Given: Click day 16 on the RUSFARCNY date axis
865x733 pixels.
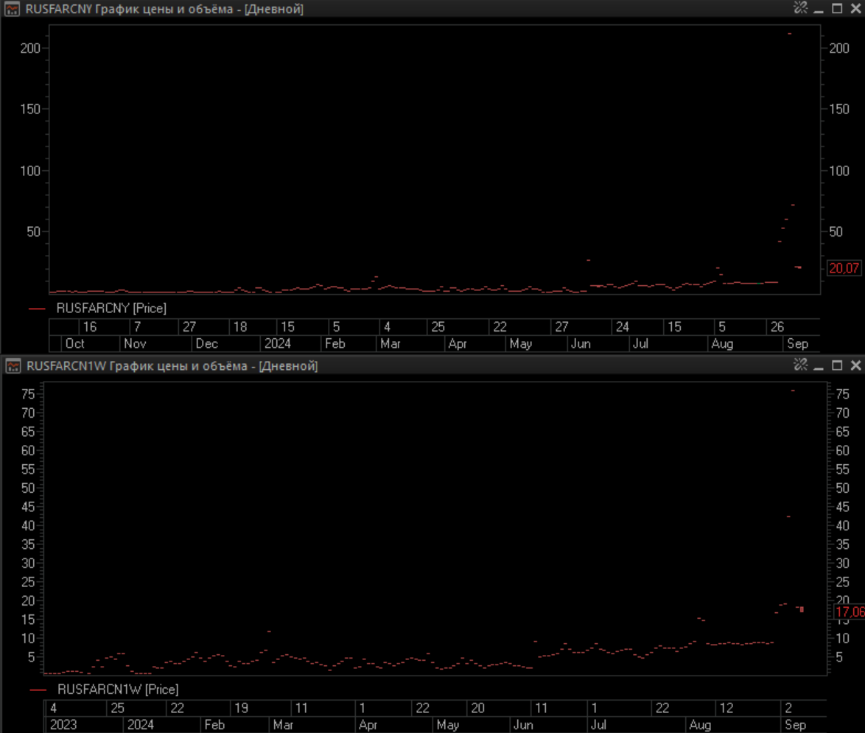Looking at the screenshot, I should click(x=89, y=327).
